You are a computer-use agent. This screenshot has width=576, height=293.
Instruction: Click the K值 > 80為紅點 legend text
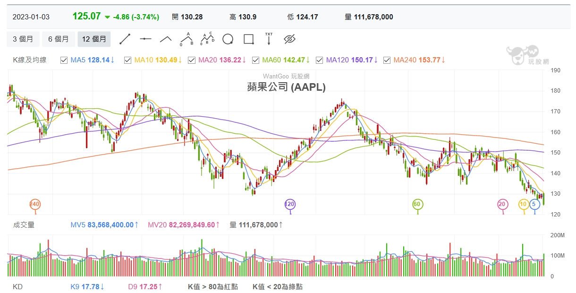tap(212, 287)
